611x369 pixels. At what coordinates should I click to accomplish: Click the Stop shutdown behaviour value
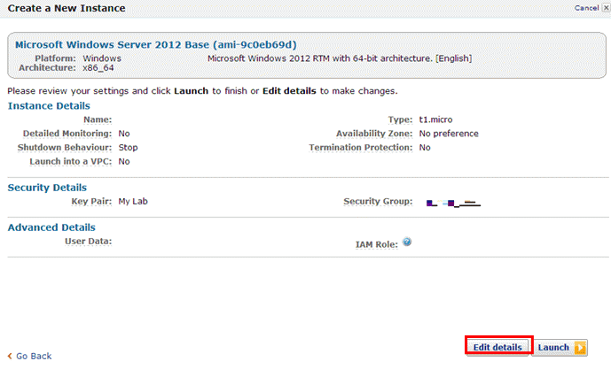click(x=129, y=148)
